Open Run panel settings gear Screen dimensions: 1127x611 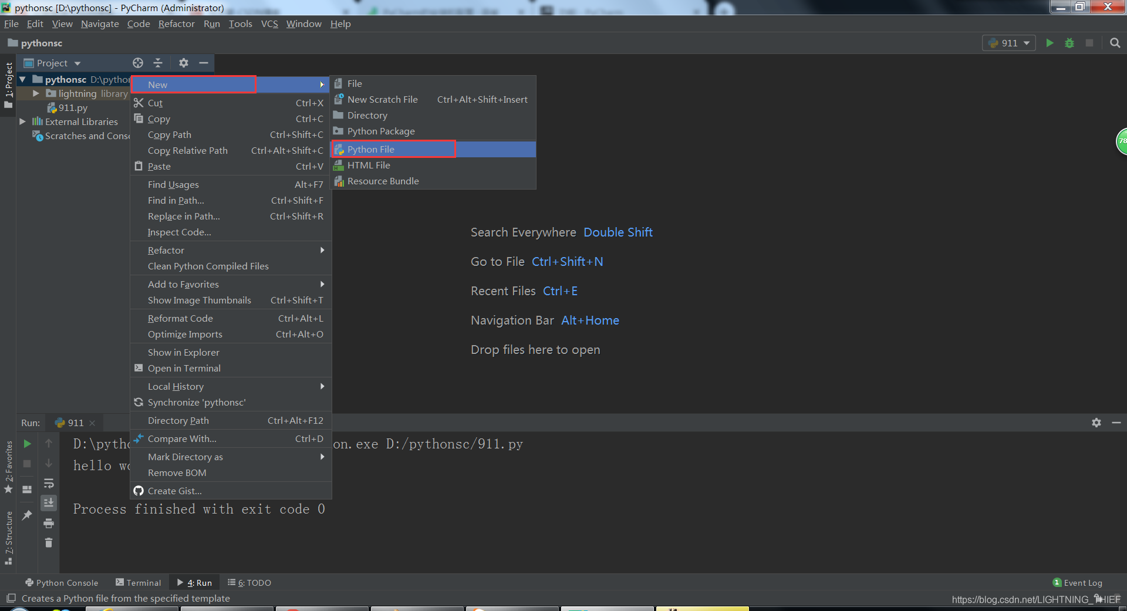pos(1096,423)
